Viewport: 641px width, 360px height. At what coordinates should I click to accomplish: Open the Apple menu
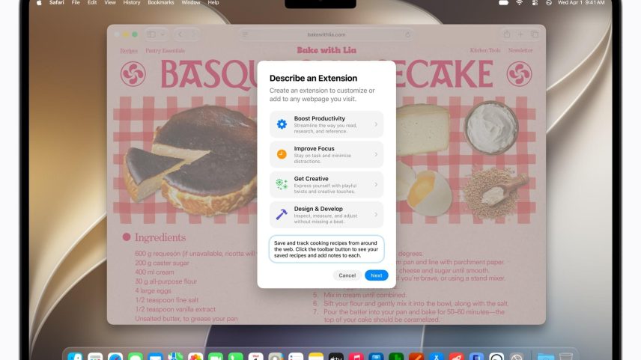(x=39, y=3)
